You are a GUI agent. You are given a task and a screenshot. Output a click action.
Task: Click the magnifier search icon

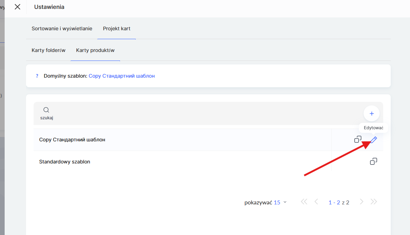(x=46, y=110)
